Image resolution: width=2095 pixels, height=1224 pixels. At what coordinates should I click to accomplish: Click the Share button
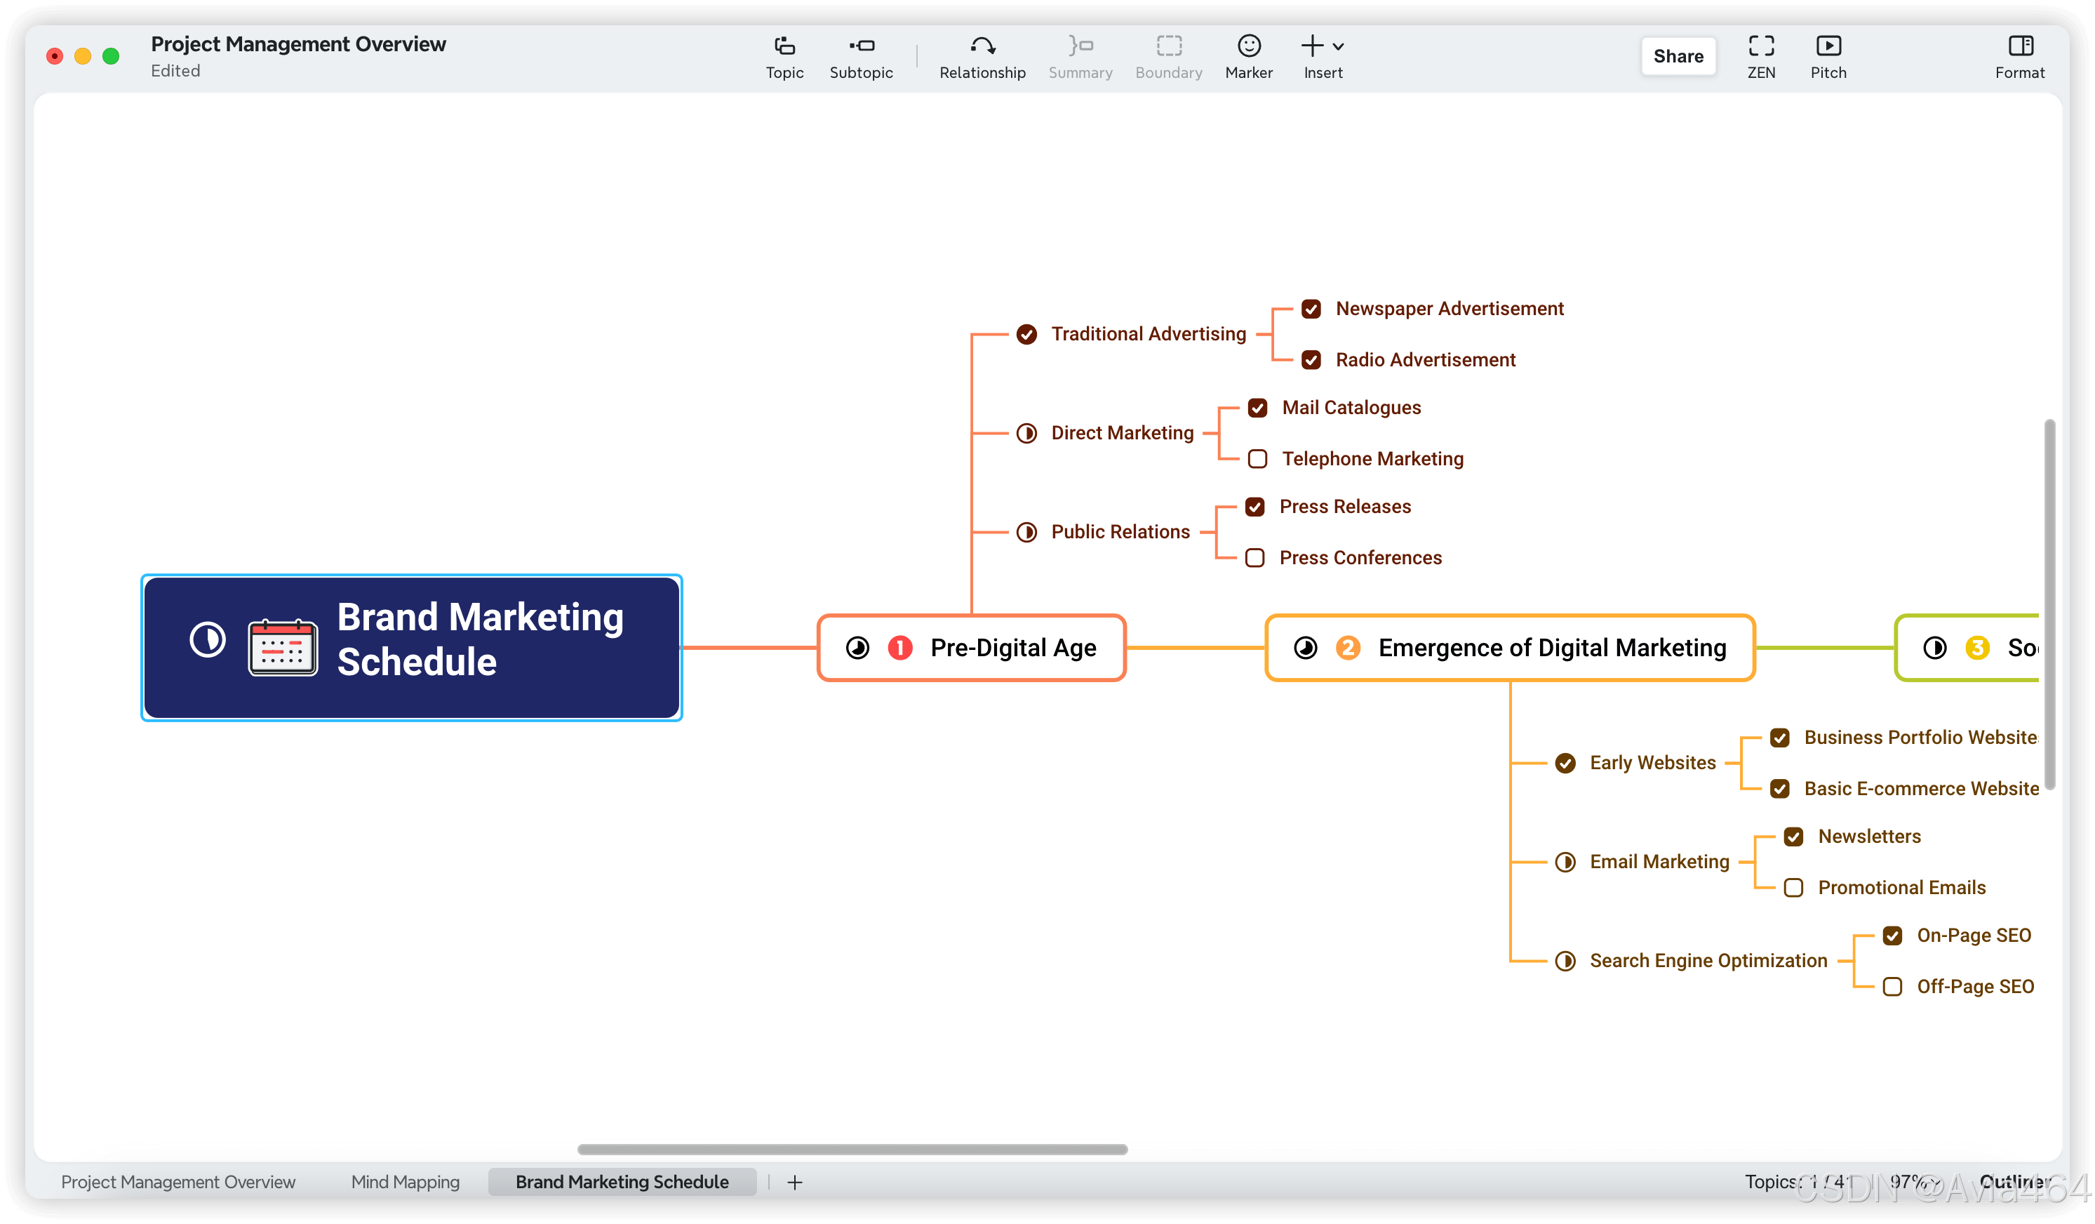[x=1678, y=55]
